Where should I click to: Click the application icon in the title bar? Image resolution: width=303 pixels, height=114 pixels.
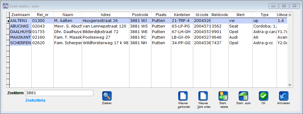[x=5, y=6]
